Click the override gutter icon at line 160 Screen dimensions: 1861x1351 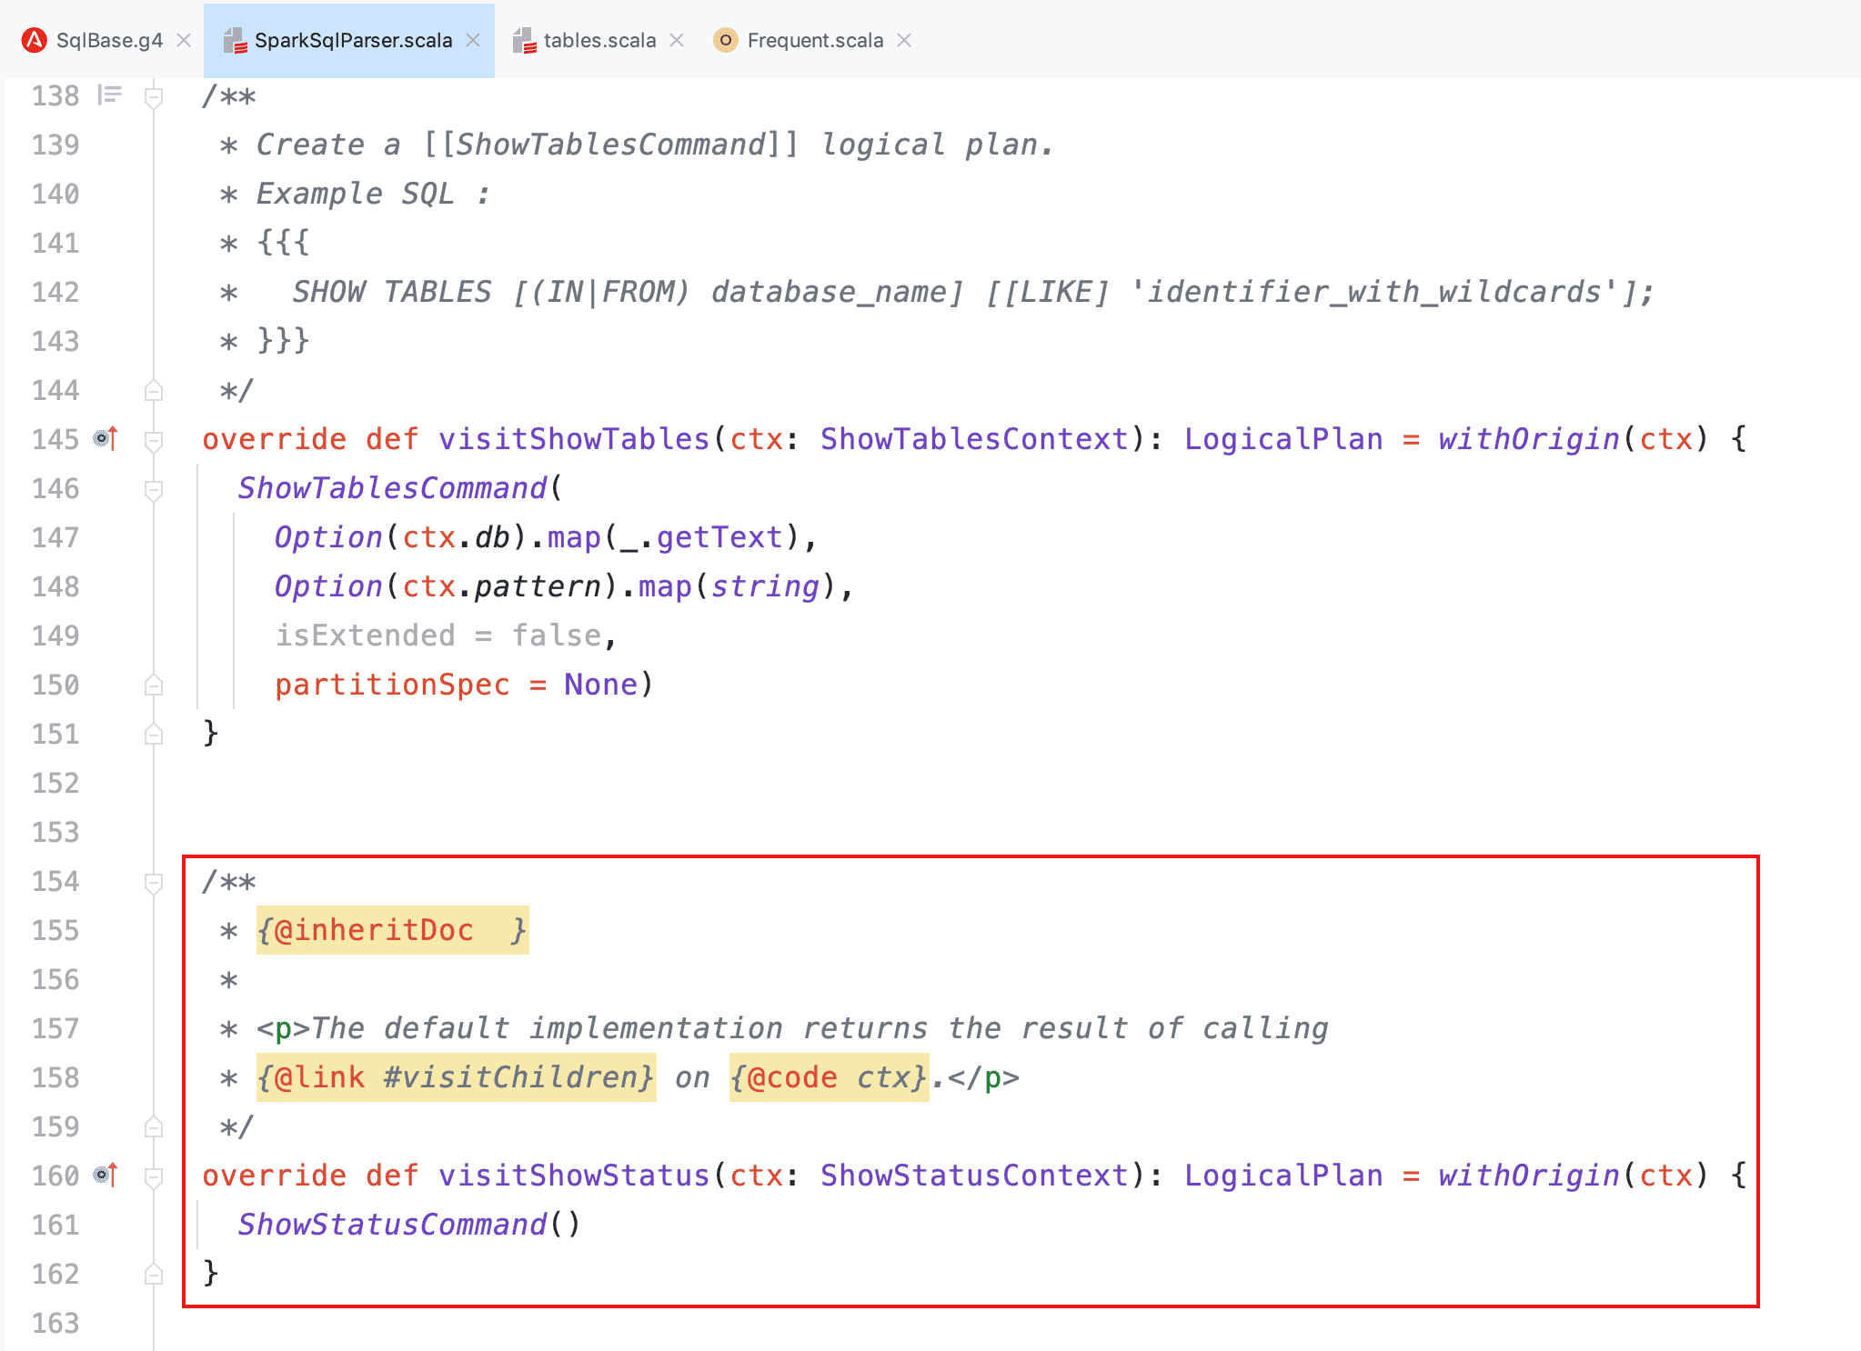(106, 1176)
